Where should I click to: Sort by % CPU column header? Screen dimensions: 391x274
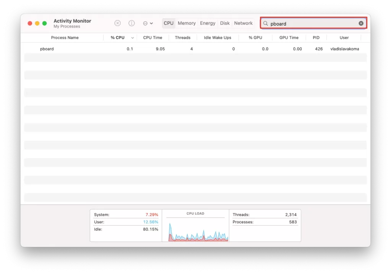[x=118, y=38]
